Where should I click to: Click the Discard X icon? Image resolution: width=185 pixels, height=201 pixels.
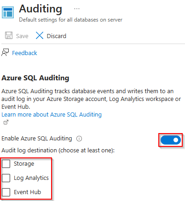(x=40, y=35)
